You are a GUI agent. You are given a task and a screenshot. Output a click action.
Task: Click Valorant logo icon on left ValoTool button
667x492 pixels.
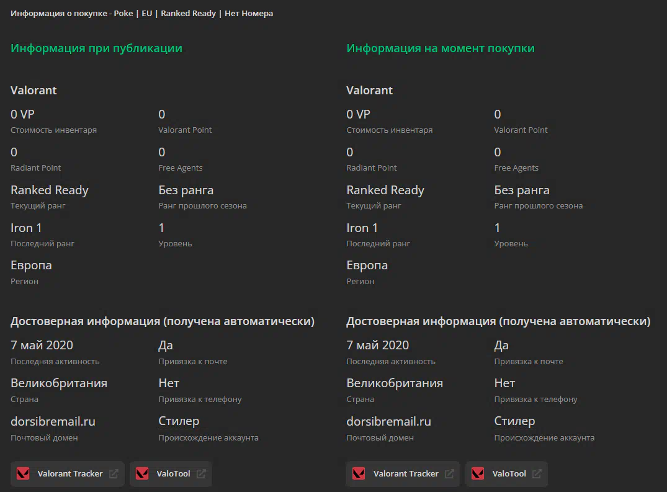click(x=142, y=474)
